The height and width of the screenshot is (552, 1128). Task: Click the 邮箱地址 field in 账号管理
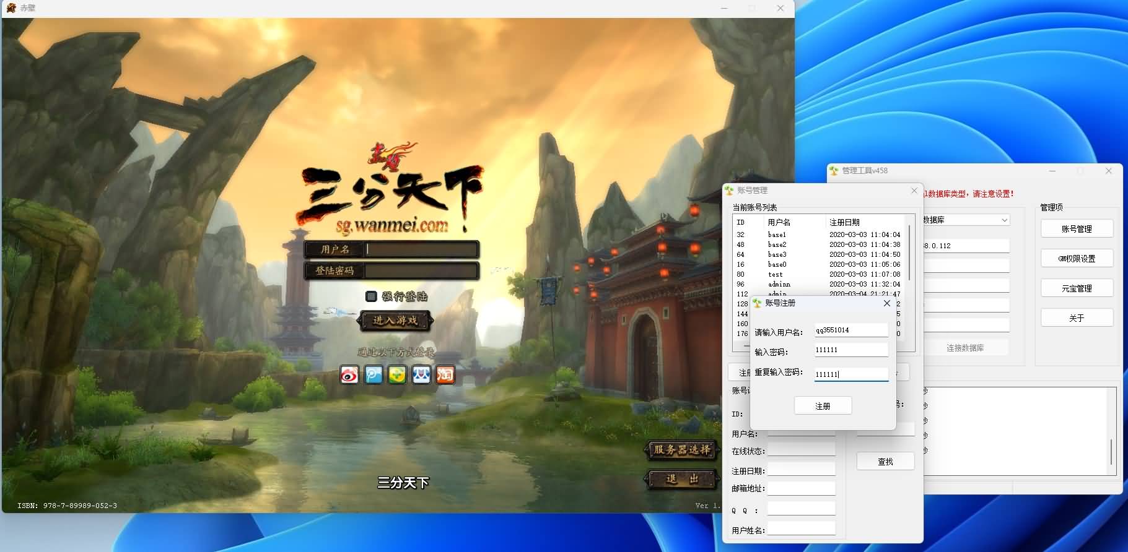click(x=802, y=488)
